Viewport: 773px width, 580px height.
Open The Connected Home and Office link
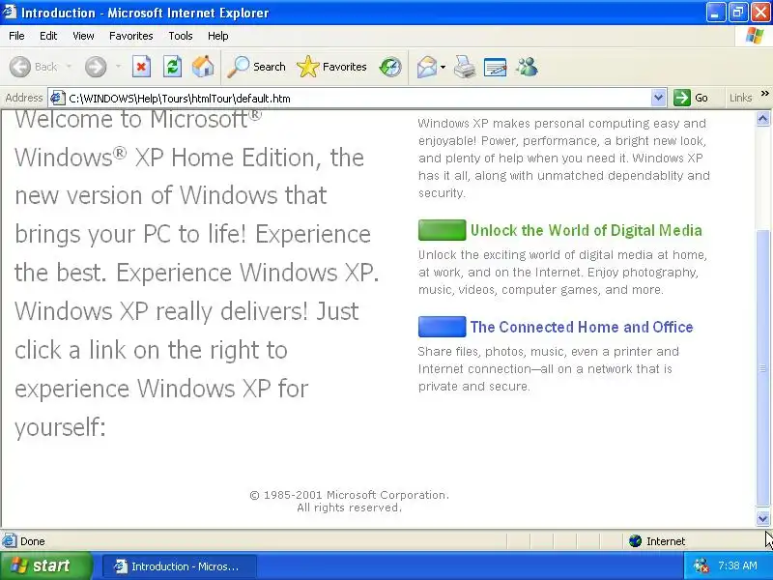pyautogui.click(x=582, y=327)
